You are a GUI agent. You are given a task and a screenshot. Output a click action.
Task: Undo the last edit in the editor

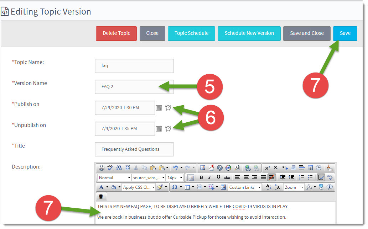click(x=176, y=168)
